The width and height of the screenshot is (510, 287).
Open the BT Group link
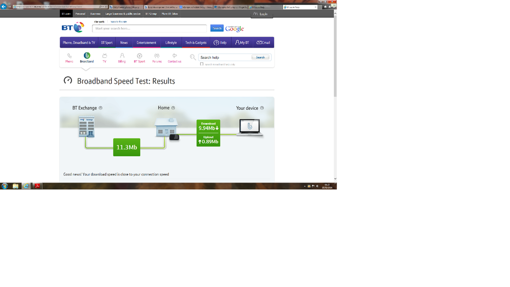151,14
